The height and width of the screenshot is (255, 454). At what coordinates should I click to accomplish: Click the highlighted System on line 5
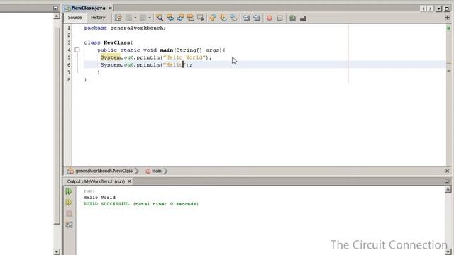point(111,57)
